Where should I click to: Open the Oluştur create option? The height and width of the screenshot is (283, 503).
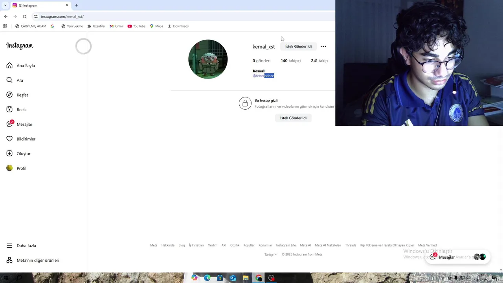coord(18,154)
